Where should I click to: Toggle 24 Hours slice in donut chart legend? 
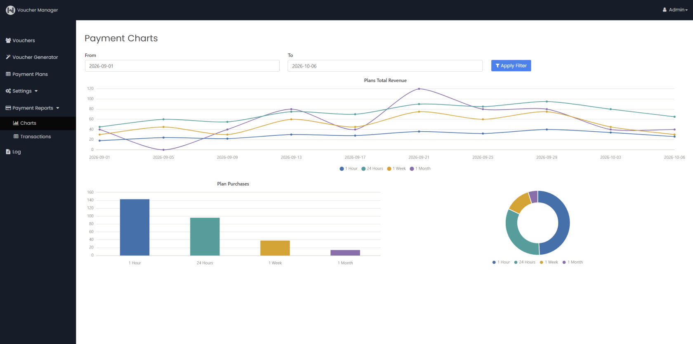point(525,262)
